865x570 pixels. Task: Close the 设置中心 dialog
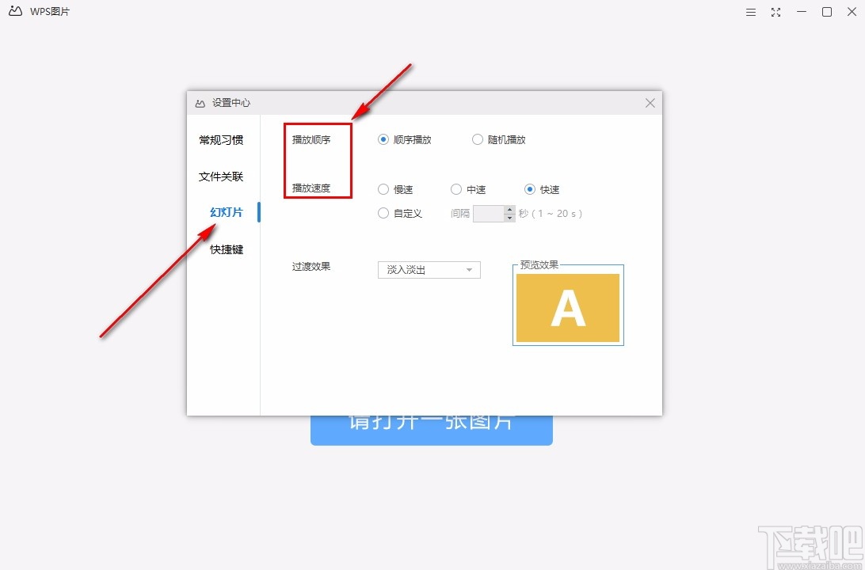[x=650, y=102]
